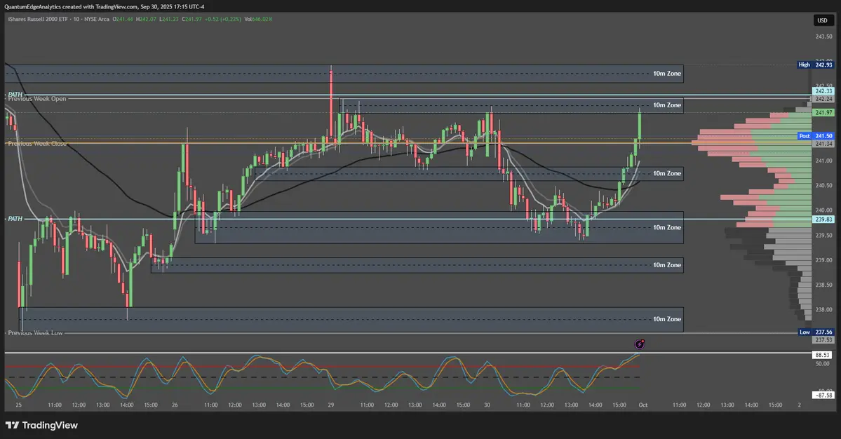The width and height of the screenshot is (841, 439).
Task: Click the 238.50 price axis tick
Action: coord(824,285)
